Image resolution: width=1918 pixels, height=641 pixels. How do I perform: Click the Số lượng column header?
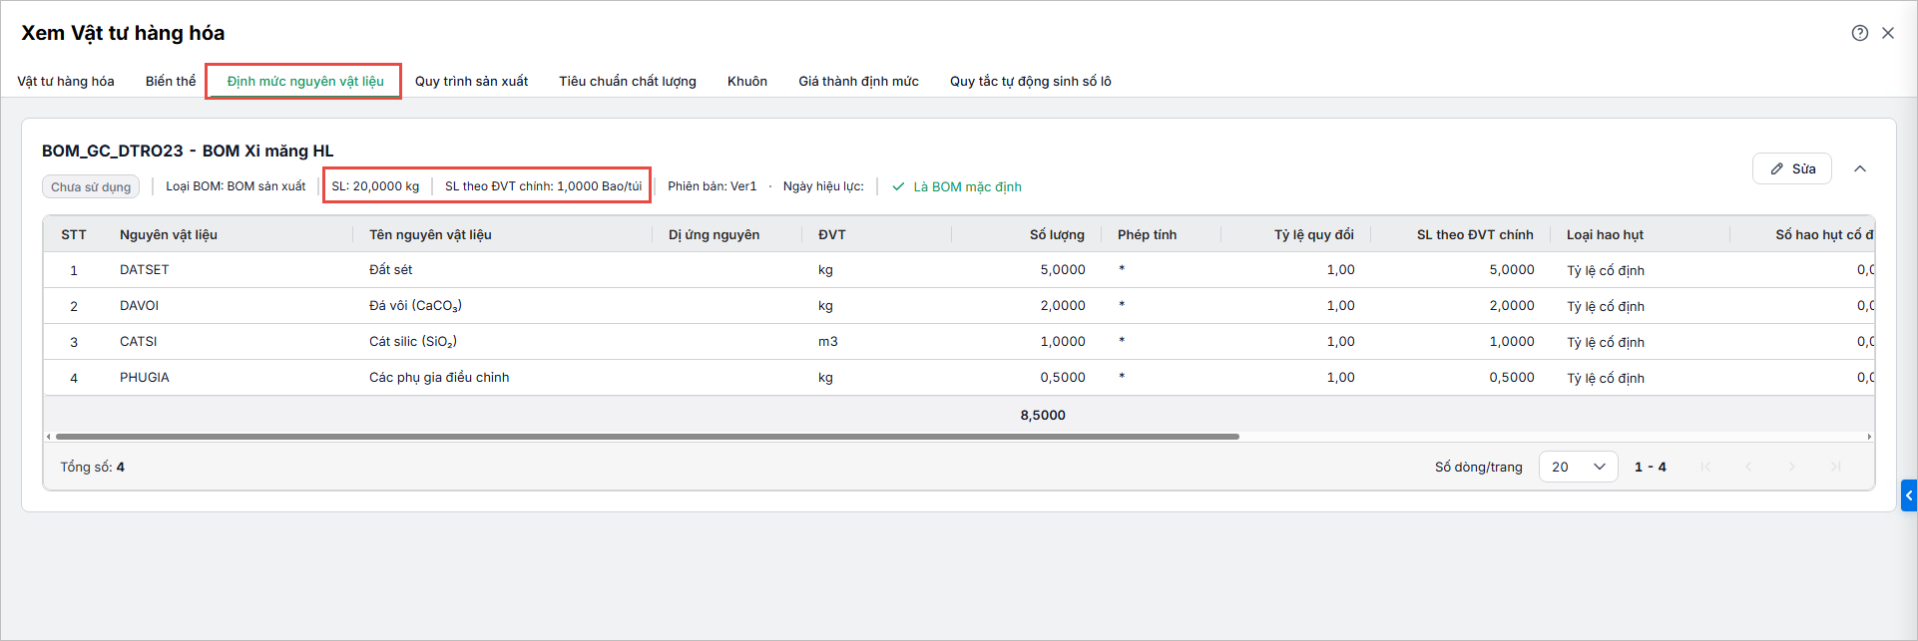1057,234
